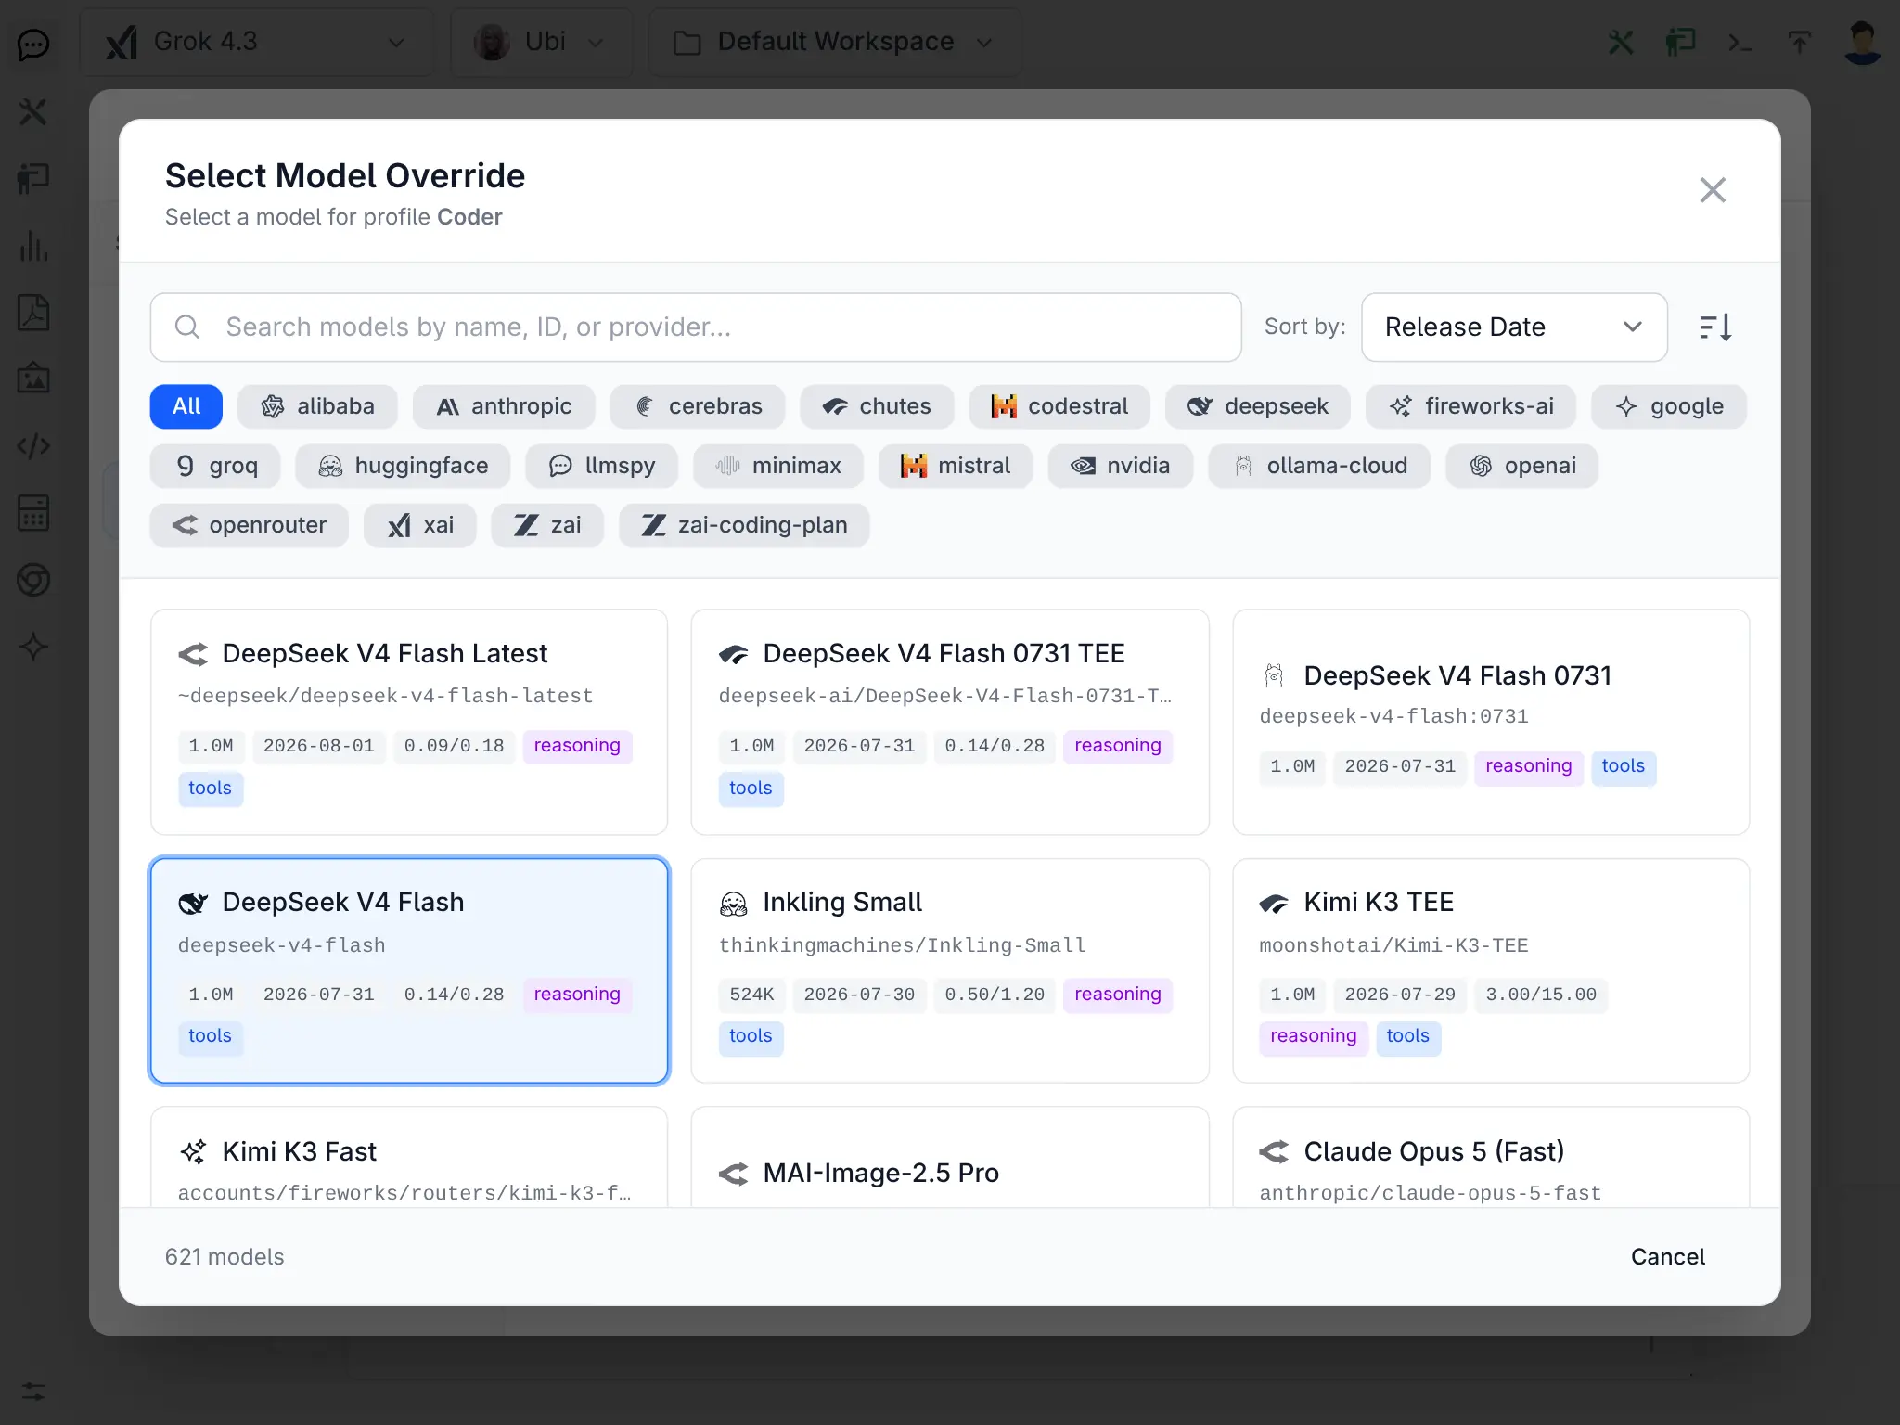Click the search magnifier icon
This screenshot has width=1900, height=1425.
(187, 327)
